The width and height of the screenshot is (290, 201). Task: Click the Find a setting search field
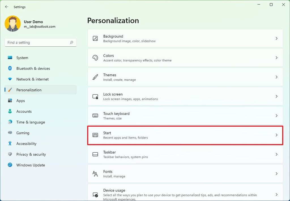point(40,42)
